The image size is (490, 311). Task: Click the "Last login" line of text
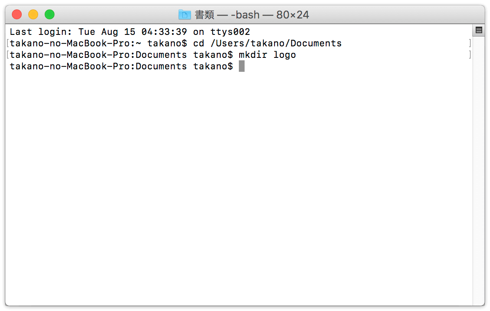130,32
